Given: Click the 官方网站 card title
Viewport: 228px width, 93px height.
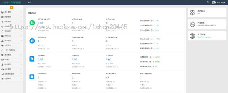Looking at the screenshot, I should coord(201,34).
